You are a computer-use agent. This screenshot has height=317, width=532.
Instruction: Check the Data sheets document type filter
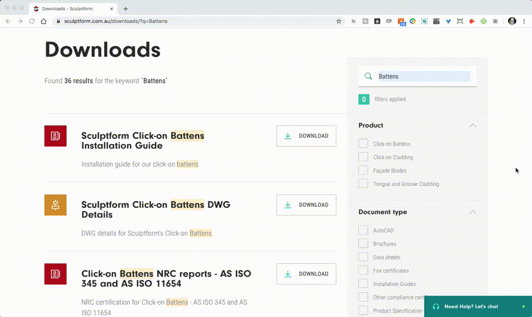point(363,257)
